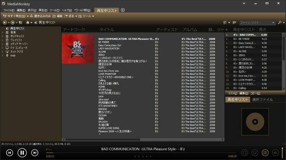Click the MediaMonkey app logo in title bar

pos(3,4)
